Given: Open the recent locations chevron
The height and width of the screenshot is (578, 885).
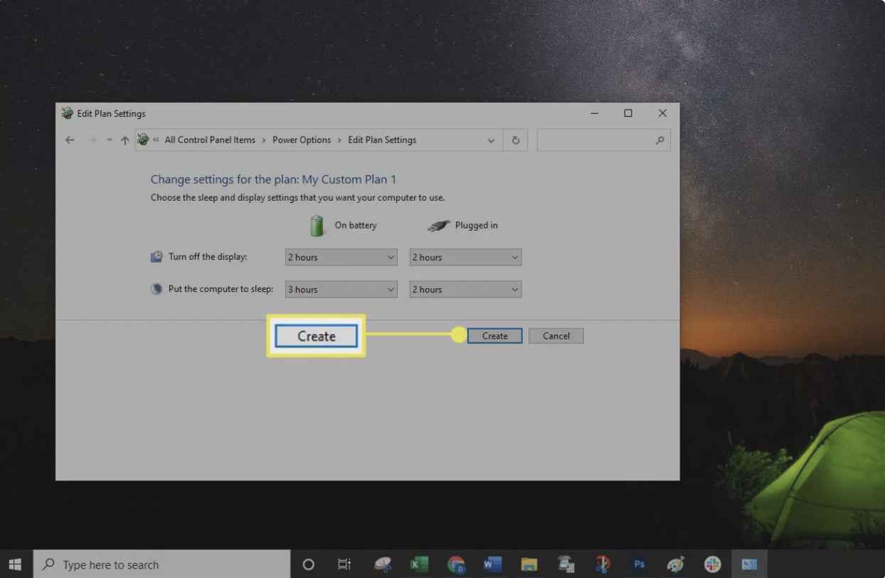Looking at the screenshot, I should pyautogui.click(x=109, y=140).
